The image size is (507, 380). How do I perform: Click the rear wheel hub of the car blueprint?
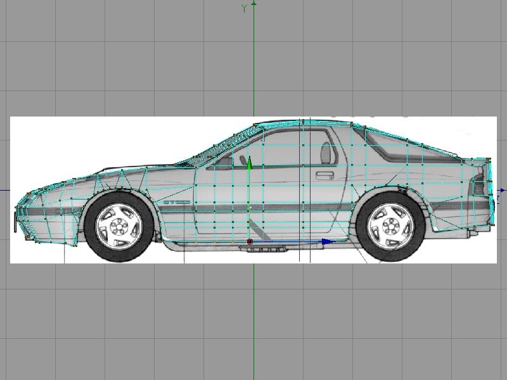coord(391,227)
